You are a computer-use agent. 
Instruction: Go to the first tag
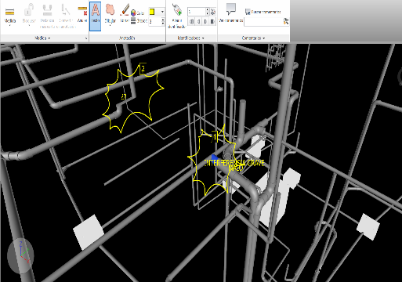(x=191, y=21)
